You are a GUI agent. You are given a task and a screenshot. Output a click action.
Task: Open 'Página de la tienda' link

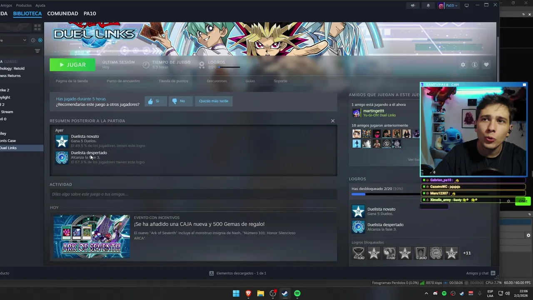coord(72,81)
